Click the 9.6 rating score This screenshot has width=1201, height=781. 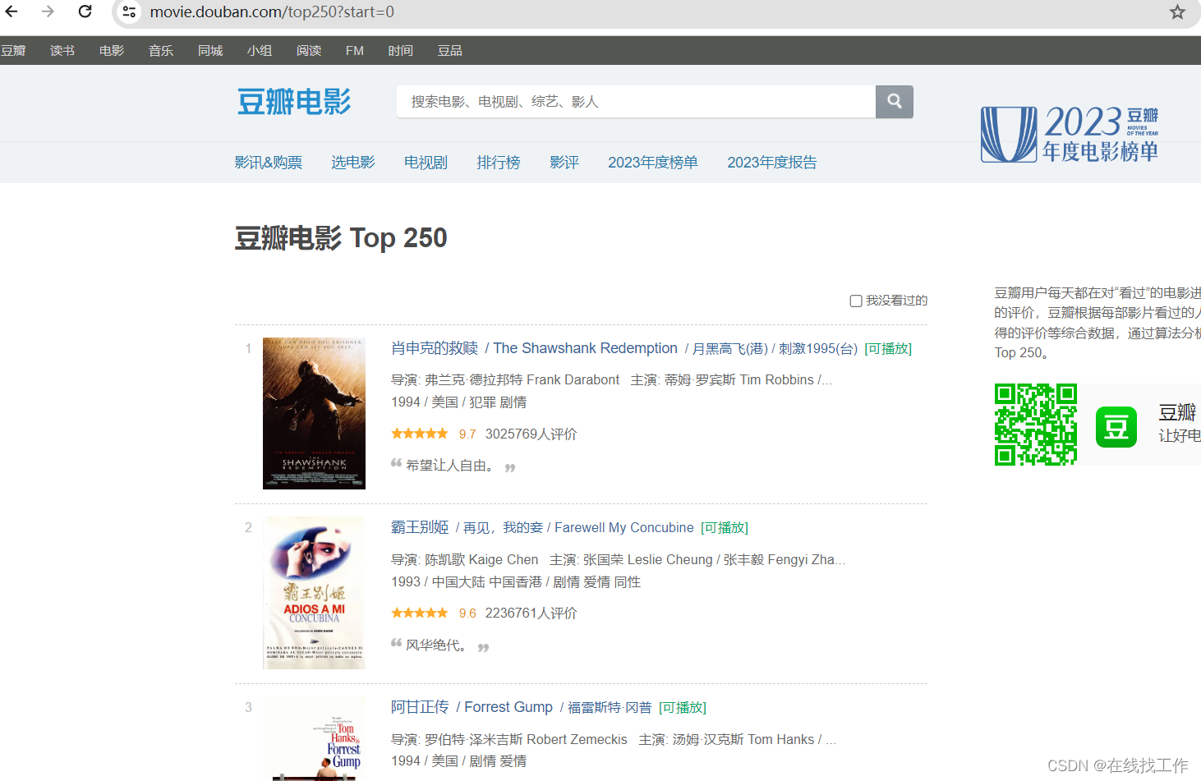point(467,613)
